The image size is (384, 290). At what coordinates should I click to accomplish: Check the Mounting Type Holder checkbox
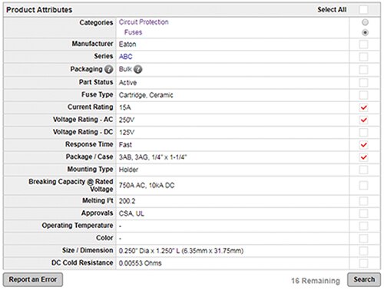click(x=363, y=170)
